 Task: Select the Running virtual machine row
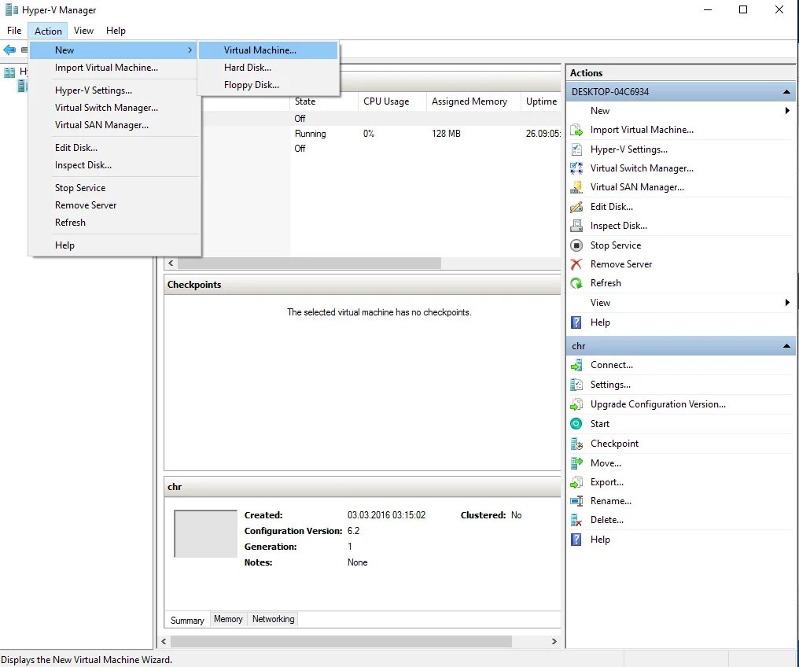(381, 134)
